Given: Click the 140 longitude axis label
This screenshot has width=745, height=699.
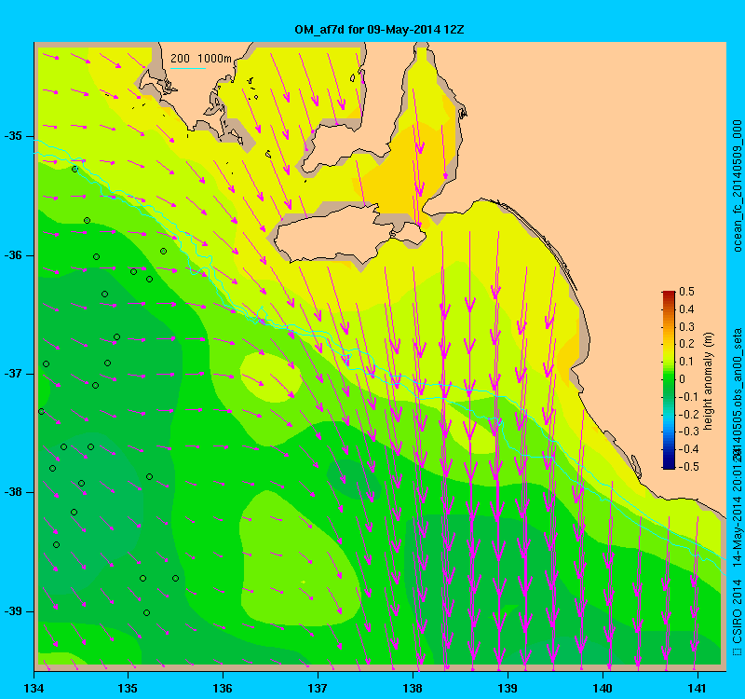Looking at the screenshot, I should tap(603, 689).
